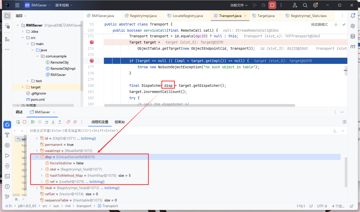The image size is (360, 212).
Task: Click the Step Into debug icon
Action: point(53,122)
